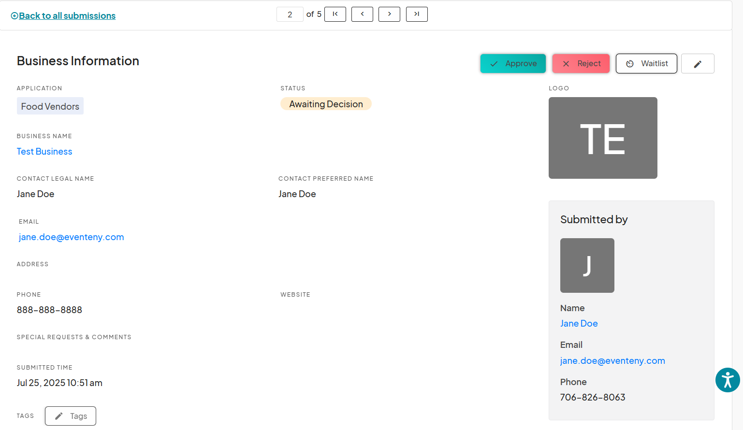The image size is (743, 430).
Task: Click the submission page number field
Action: pyautogui.click(x=290, y=14)
